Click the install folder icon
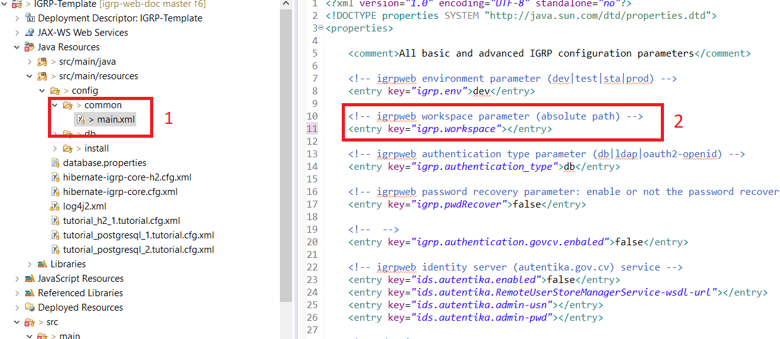The height and width of the screenshot is (339, 780). point(67,148)
